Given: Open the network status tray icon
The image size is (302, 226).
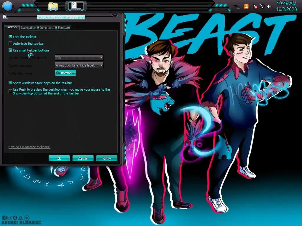Looking at the screenshot, I should [262, 6].
